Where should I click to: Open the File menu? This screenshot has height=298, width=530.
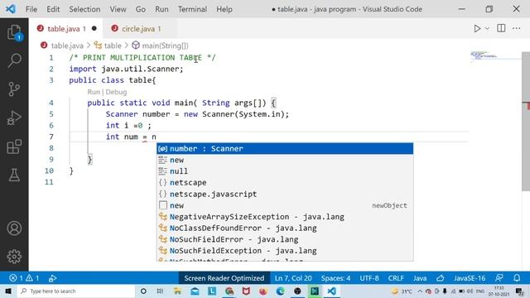31,9
